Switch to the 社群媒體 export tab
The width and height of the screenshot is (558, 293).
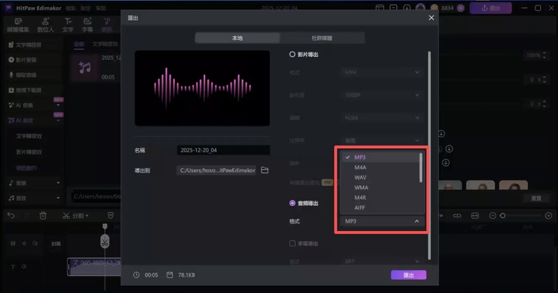pos(322,38)
